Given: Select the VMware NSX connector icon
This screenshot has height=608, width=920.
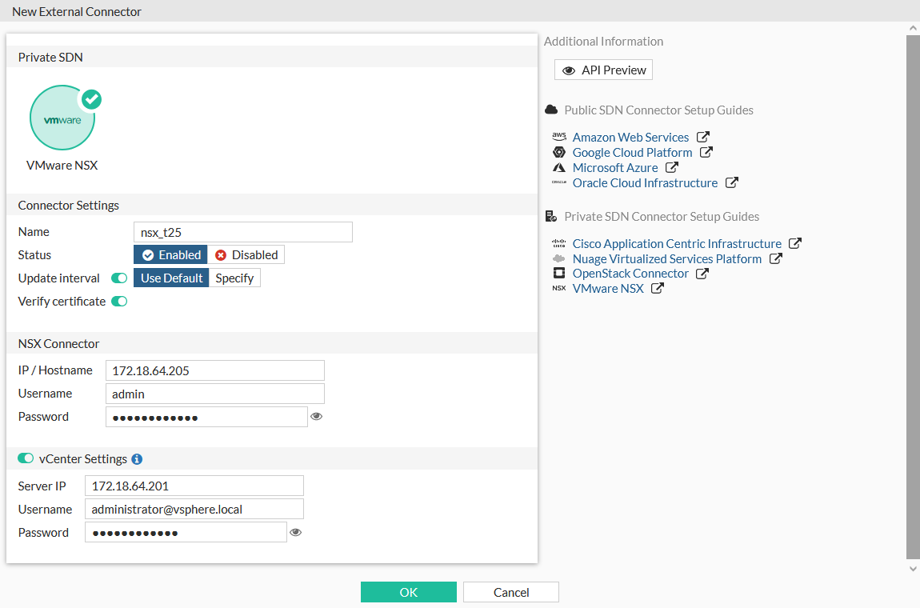Looking at the screenshot, I should [x=62, y=118].
